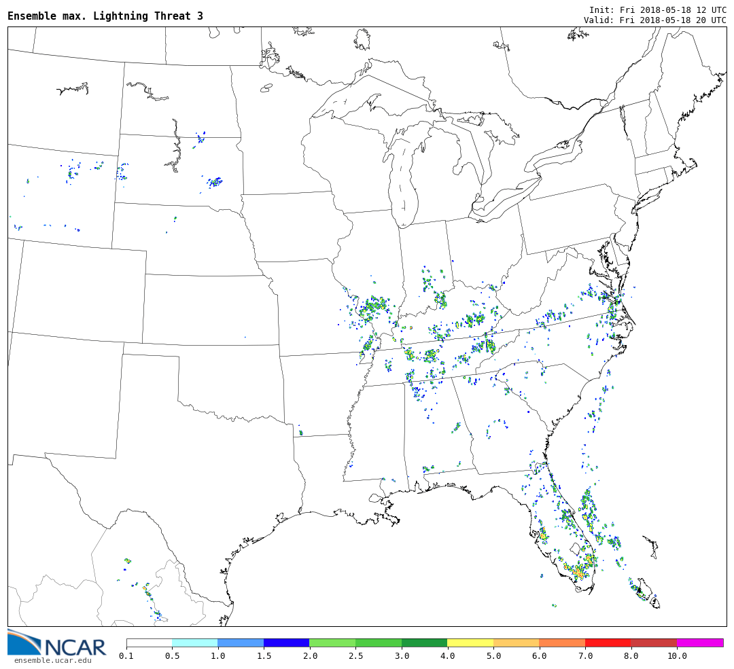
Task: Click the Valid time text line
Action: pos(654,20)
